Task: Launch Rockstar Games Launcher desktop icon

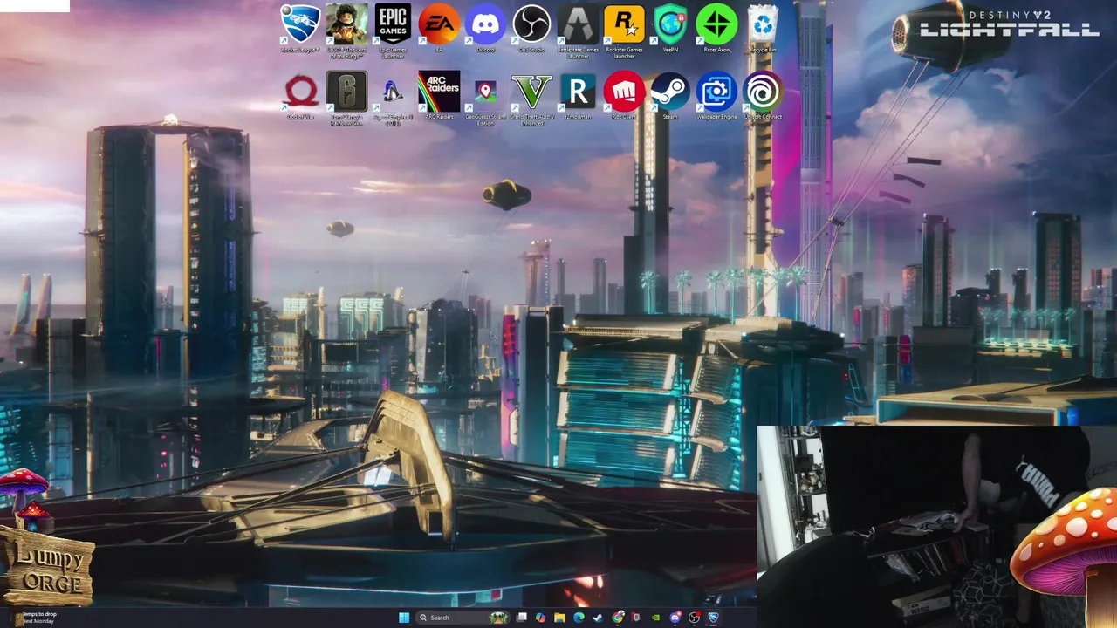Action: point(624,30)
